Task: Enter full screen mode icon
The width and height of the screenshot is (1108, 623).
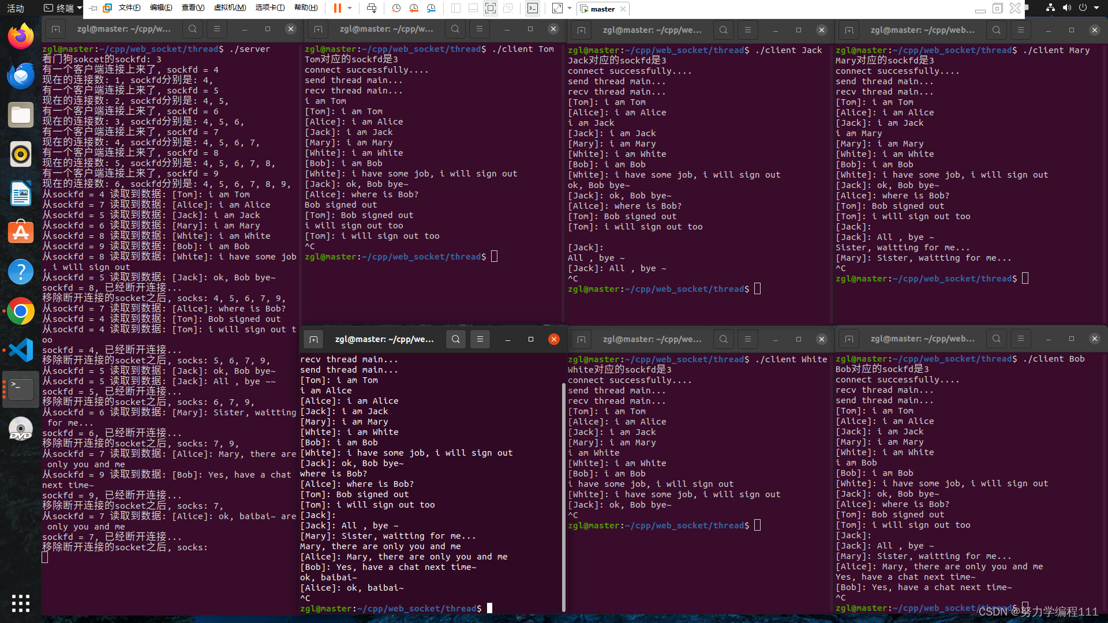Action: [x=490, y=8]
